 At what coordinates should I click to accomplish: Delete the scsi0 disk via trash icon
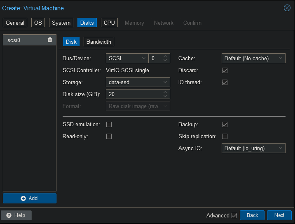pos(50,40)
